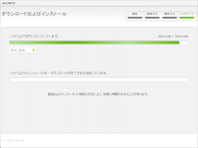The width and height of the screenshot is (198, 148).
Task: Select the green アップデート step tab
Action: 187,16
